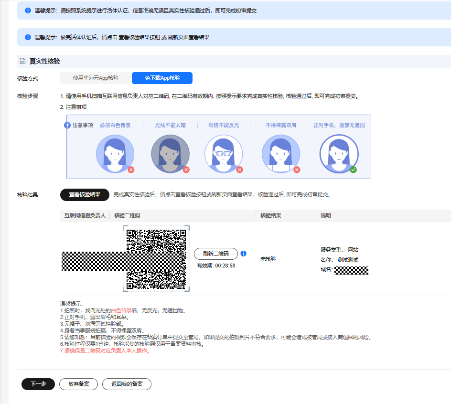This screenshot has width=451, height=404.
Task: Click the 核验结果 column header
Action: [271, 215]
